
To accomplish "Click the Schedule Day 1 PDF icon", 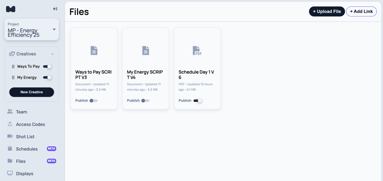I will pyautogui.click(x=197, y=50).
